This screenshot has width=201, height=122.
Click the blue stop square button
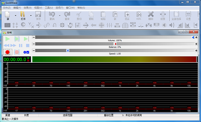coord(27,45)
